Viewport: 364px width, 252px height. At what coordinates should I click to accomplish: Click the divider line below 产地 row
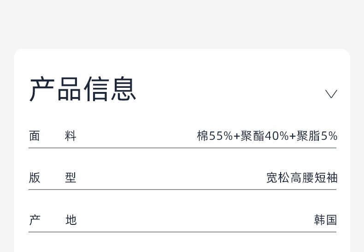point(182,232)
